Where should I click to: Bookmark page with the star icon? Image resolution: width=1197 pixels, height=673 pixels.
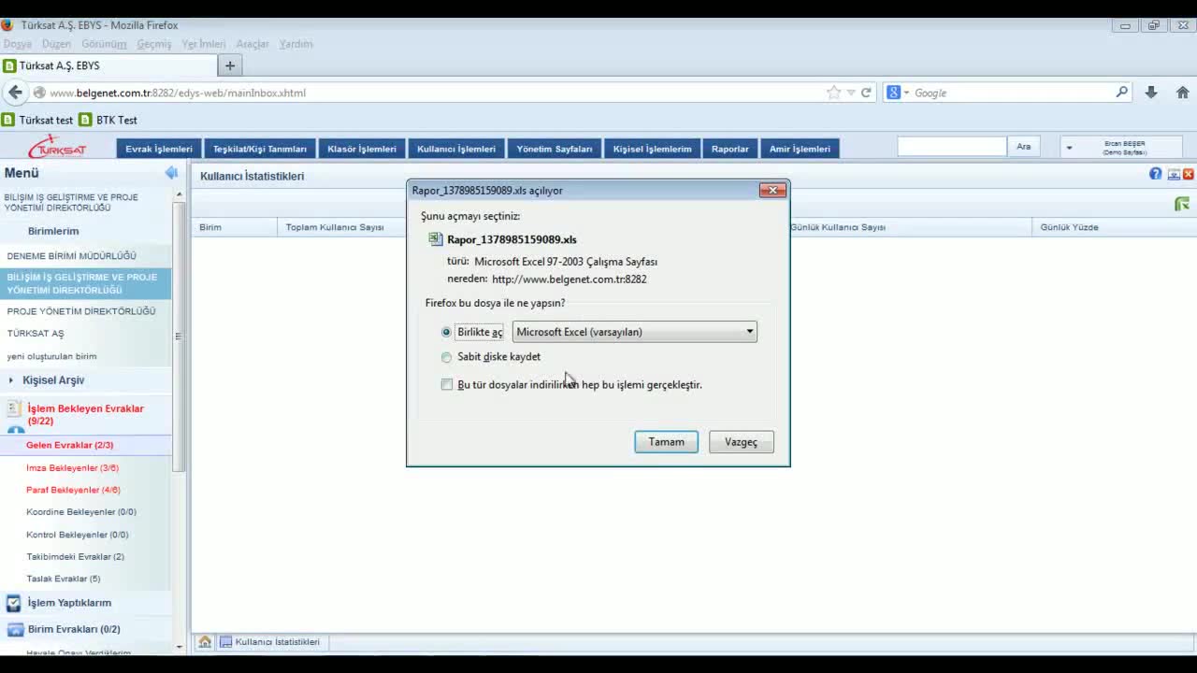(x=833, y=93)
